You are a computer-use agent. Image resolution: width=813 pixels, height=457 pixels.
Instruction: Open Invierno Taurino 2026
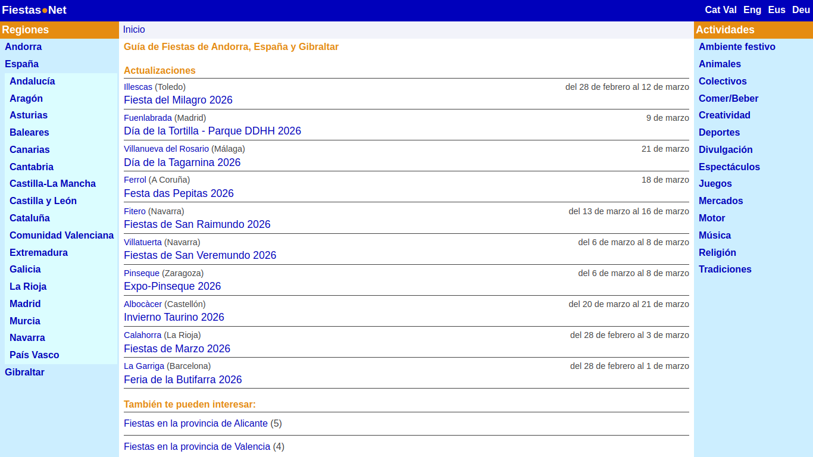pos(174,317)
